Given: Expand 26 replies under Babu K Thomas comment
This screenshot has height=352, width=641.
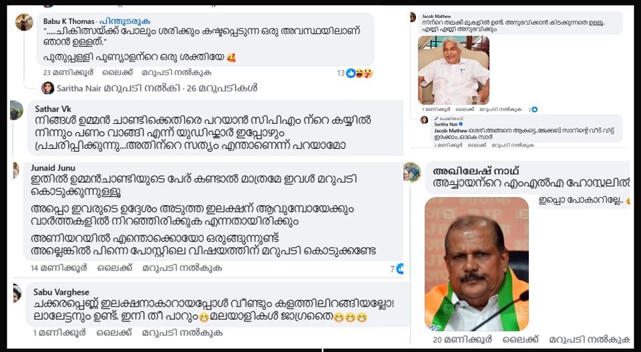Looking at the screenshot, I should [150, 88].
